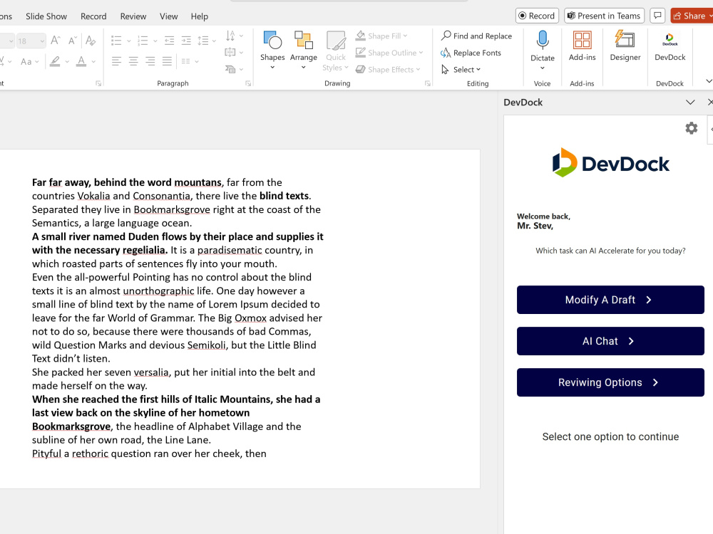Expand the Select dropdown
This screenshot has height=534, width=713.
(x=461, y=70)
